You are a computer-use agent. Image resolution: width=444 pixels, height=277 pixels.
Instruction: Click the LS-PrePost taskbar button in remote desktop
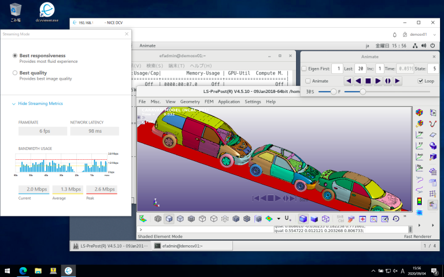(x=110, y=246)
